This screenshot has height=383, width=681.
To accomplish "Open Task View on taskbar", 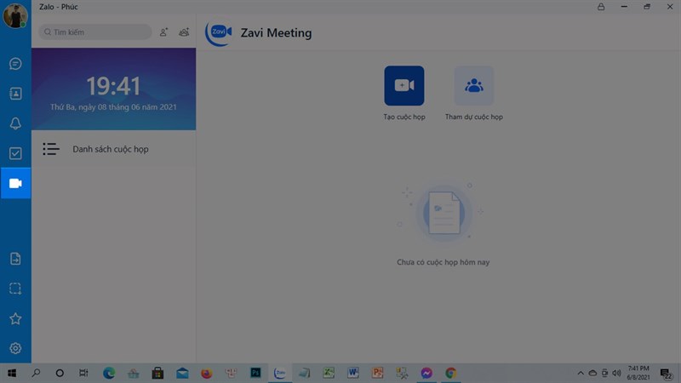I will tap(83, 373).
